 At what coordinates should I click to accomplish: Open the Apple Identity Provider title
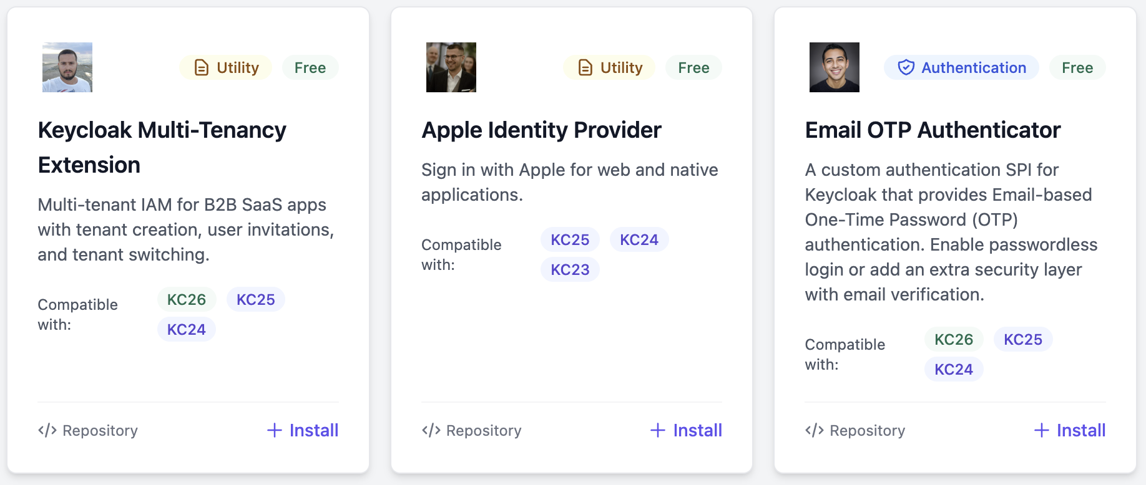click(541, 130)
